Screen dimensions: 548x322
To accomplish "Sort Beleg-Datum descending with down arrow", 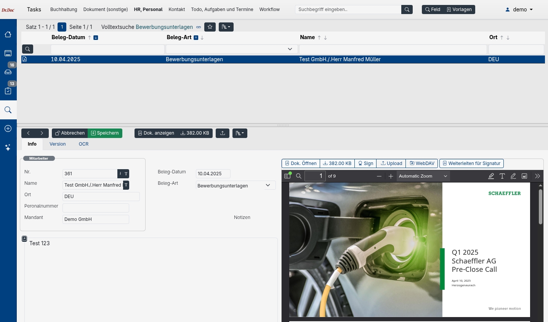I will (x=96, y=38).
